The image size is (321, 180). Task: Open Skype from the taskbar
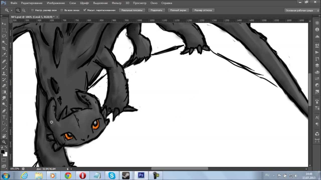(112, 175)
